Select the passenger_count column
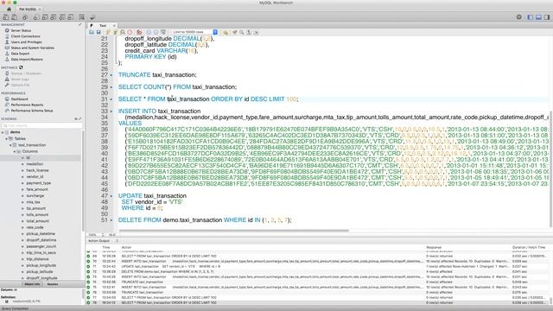 click(x=41, y=246)
